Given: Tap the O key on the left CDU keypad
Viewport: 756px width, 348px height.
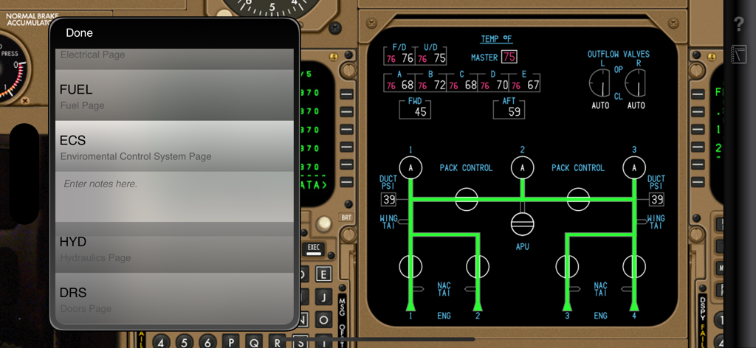Looking at the screenshot, I should click(323, 319).
